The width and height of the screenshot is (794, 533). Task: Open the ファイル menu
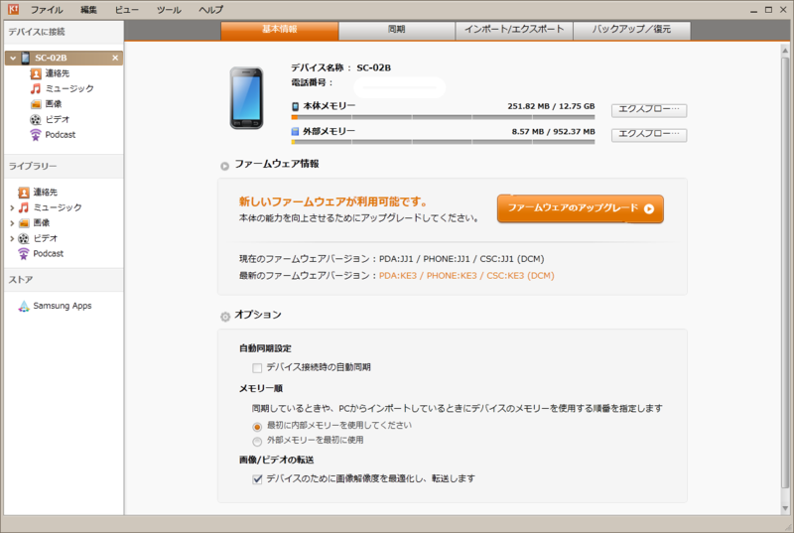47,10
